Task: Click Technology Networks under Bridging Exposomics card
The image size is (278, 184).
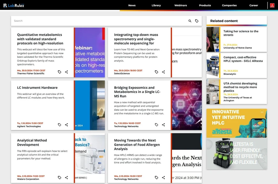Action: [x=126, y=126]
